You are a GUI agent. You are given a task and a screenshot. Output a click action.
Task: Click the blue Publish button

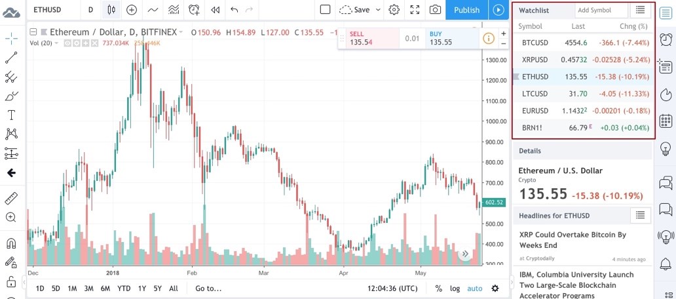[466, 9]
